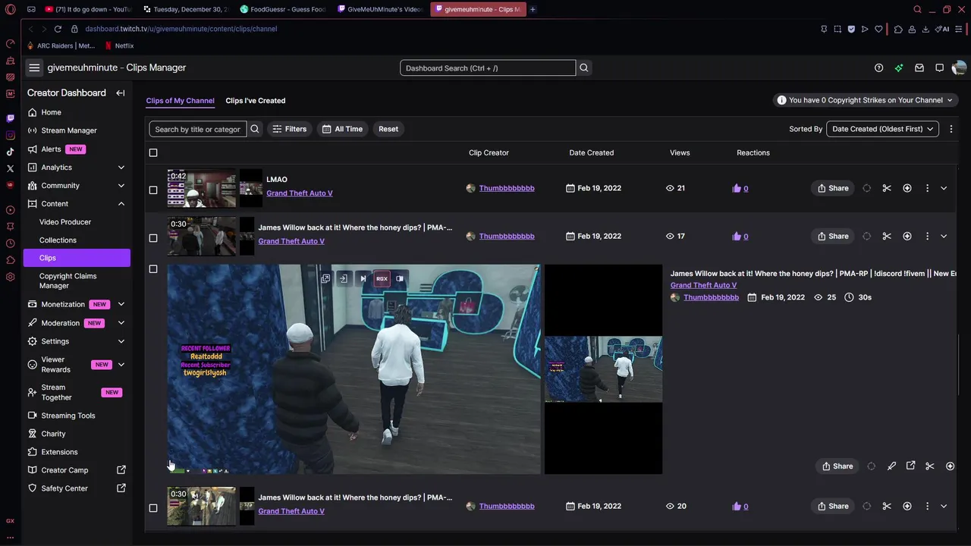Image resolution: width=971 pixels, height=546 pixels.
Task: Open the mail inbox icon in header
Action: pos(919,67)
